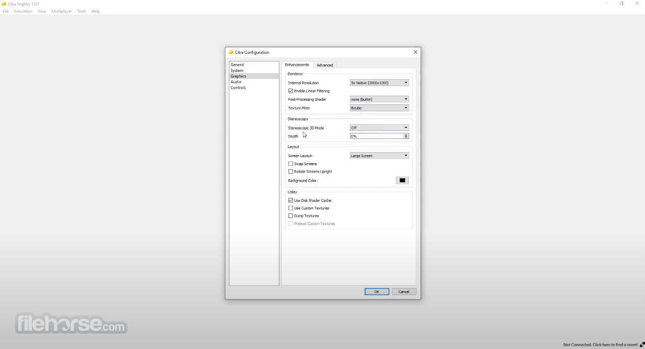645x349 pixels.
Task: Toggle Use Disk Shader Cache checkbox
Action: (x=290, y=200)
